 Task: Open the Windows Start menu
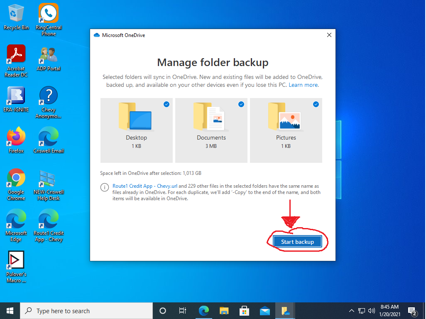point(10,311)
